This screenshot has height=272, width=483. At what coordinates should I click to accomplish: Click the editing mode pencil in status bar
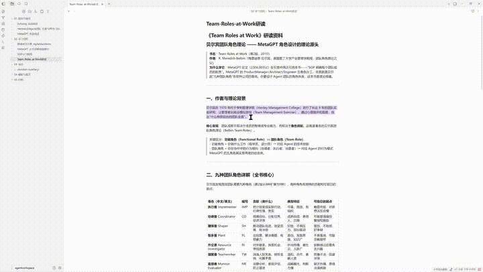451,269
